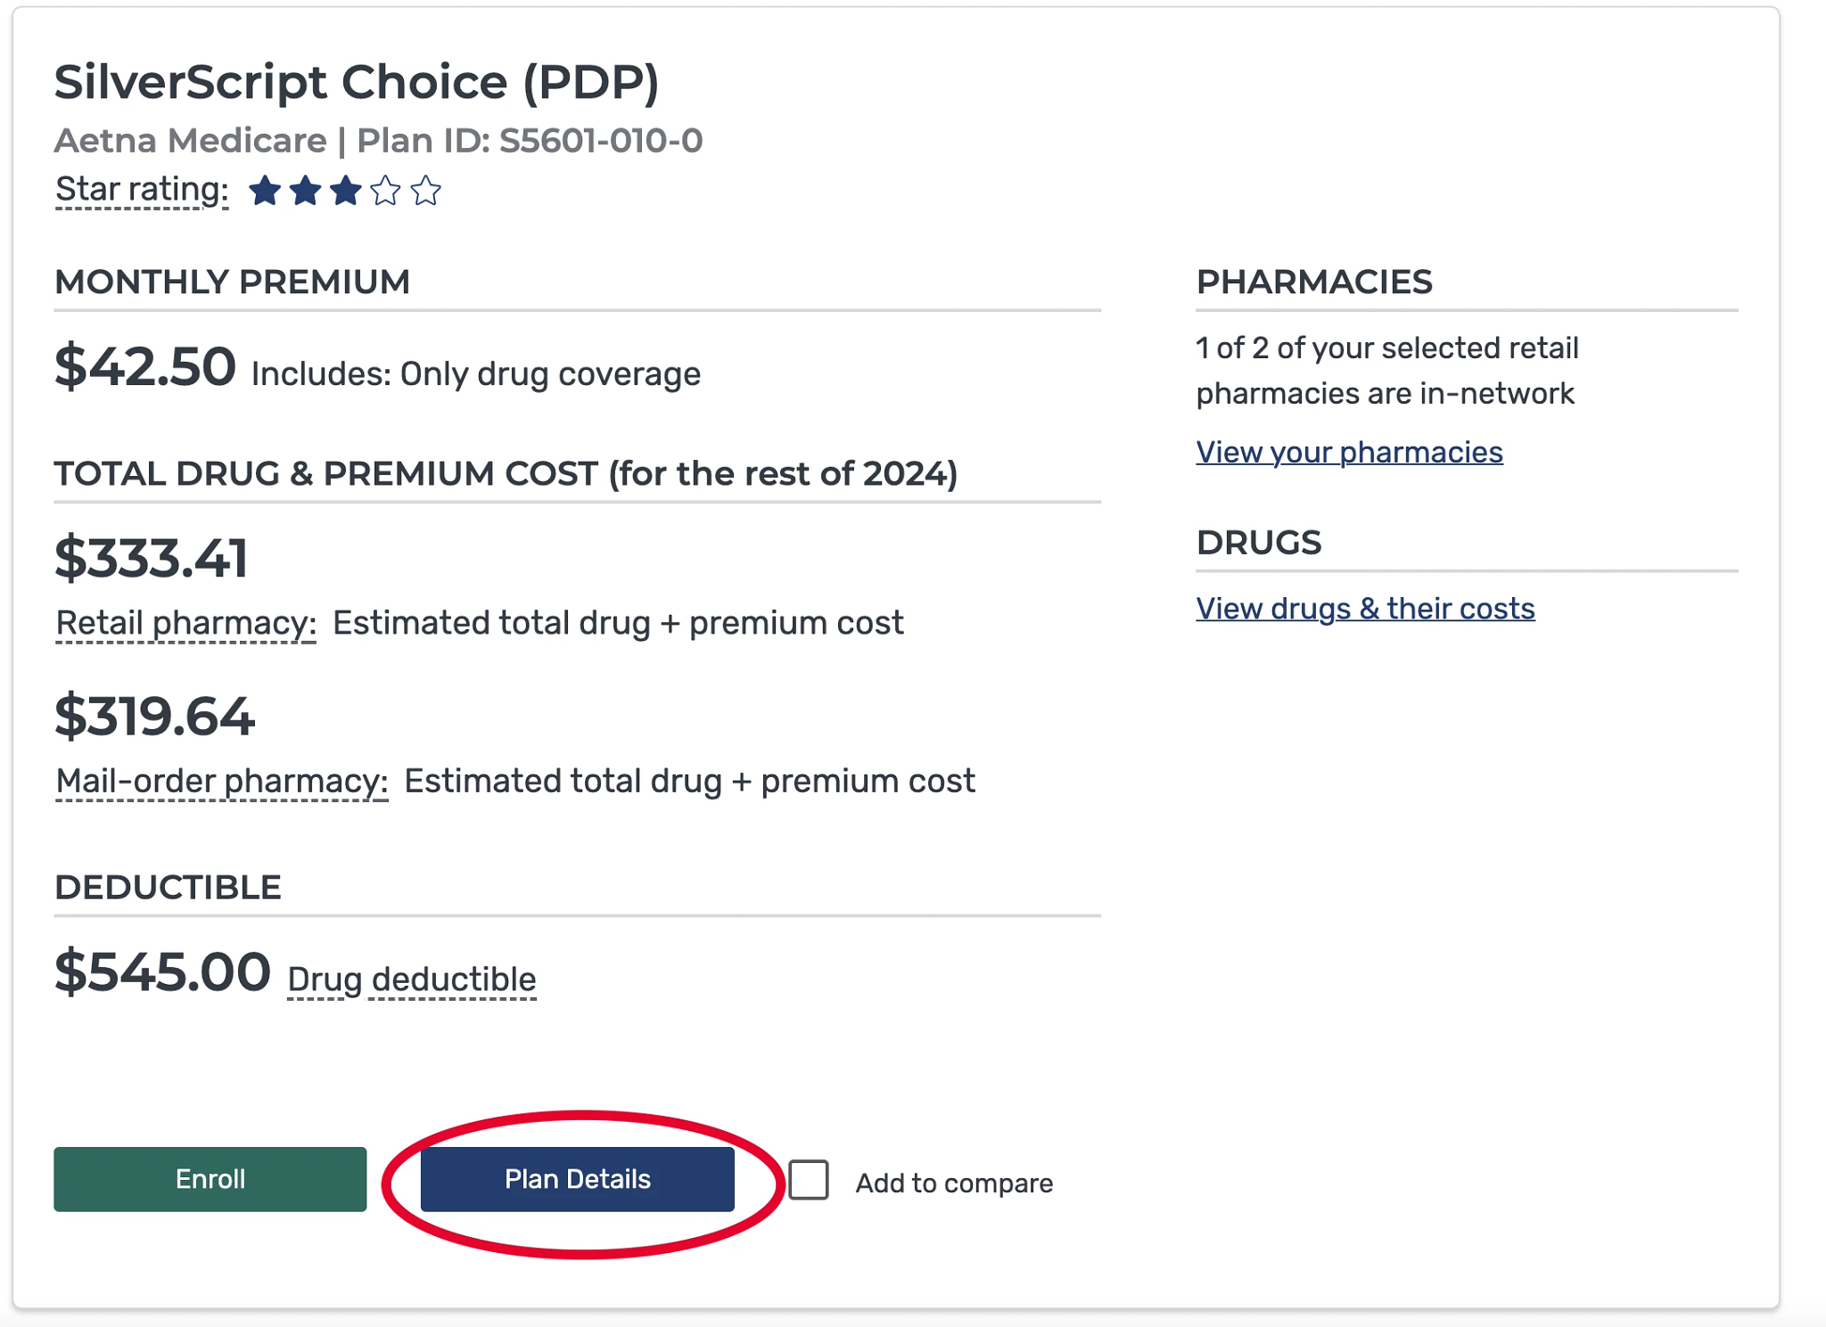Click the $333.41 retail pharmacy cost

(x=151, y=558)
